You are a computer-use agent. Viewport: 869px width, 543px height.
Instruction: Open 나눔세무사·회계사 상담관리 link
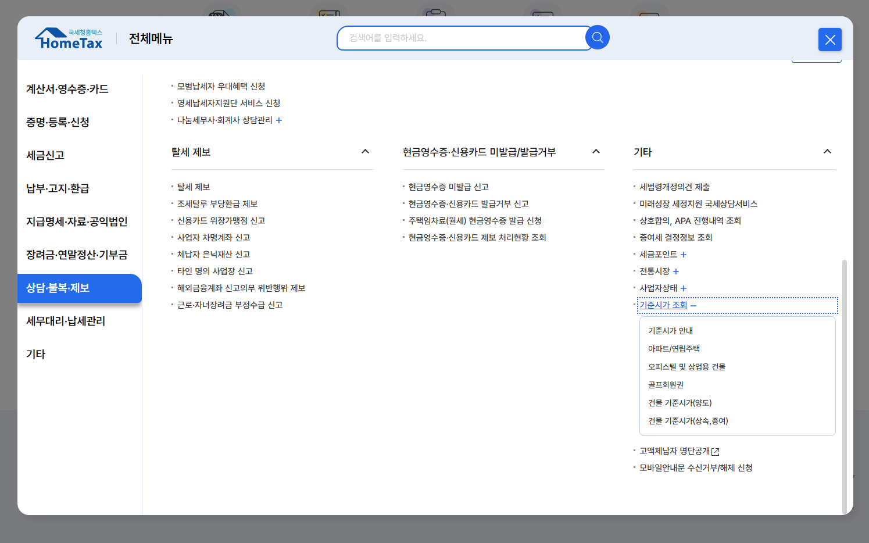pyautogui.click(x=224, y=120)
